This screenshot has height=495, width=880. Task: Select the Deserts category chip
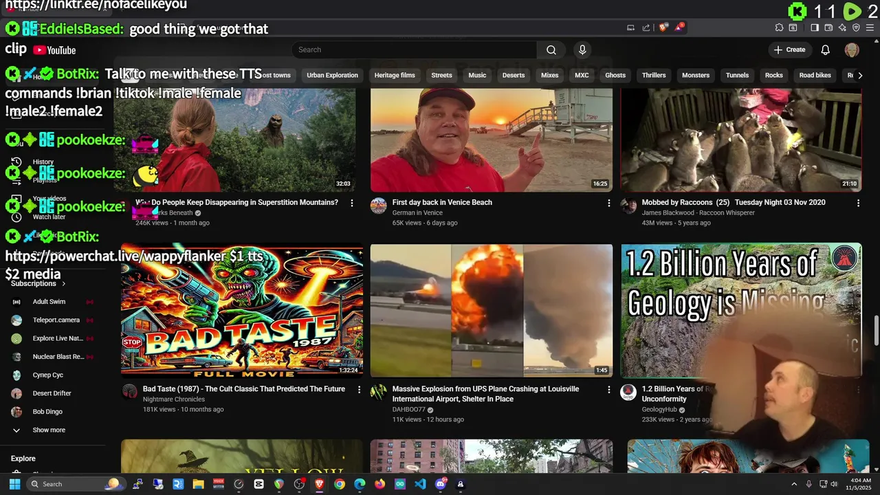[514, 76]
